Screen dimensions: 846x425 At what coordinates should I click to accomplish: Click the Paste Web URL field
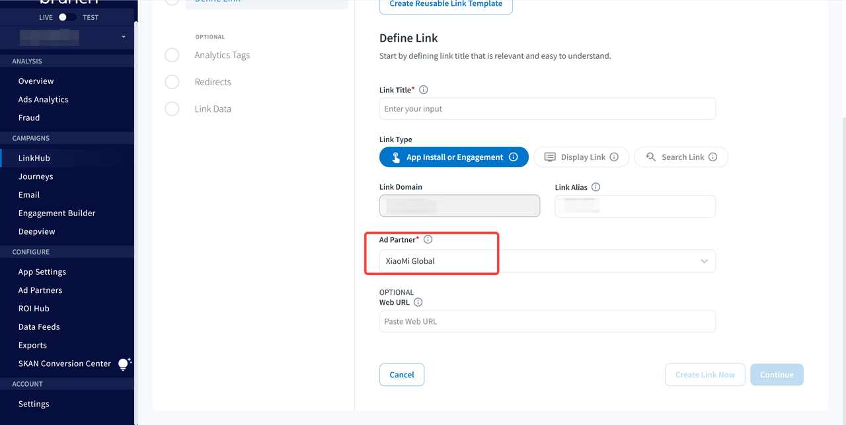pos(547,321)
